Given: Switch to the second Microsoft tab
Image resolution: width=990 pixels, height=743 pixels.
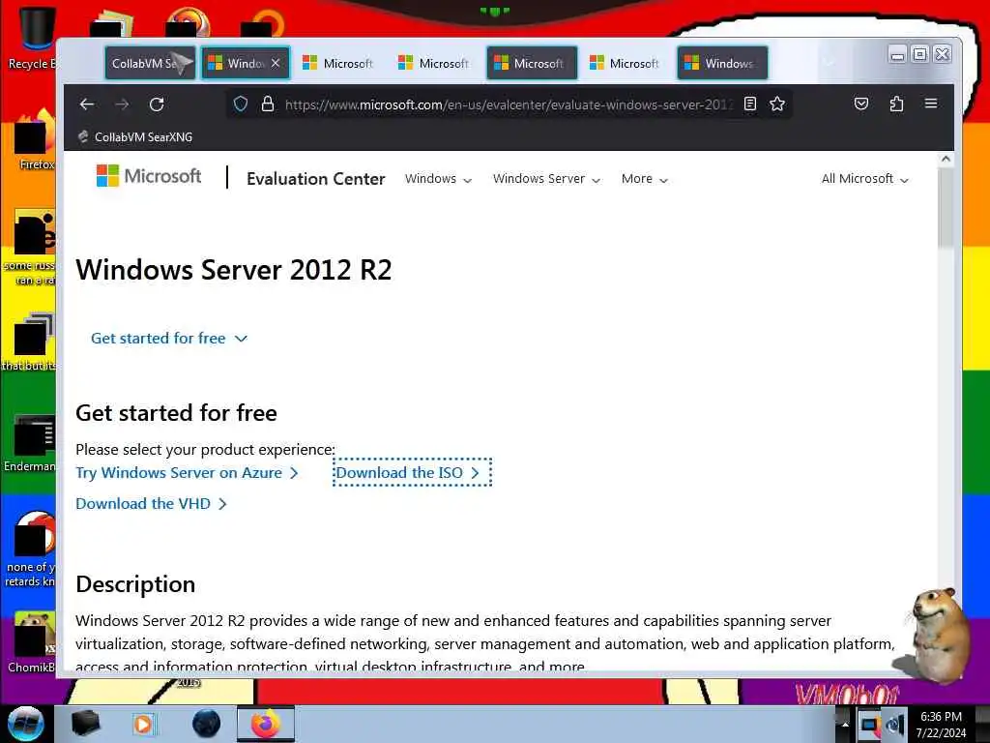Looking at the screenshot, I should point(435,63).
